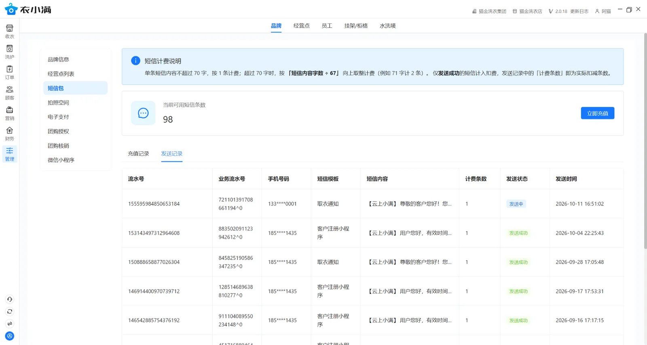Switch to the 水洗唛 top tab
647x345 pixels.
(388, 26)
